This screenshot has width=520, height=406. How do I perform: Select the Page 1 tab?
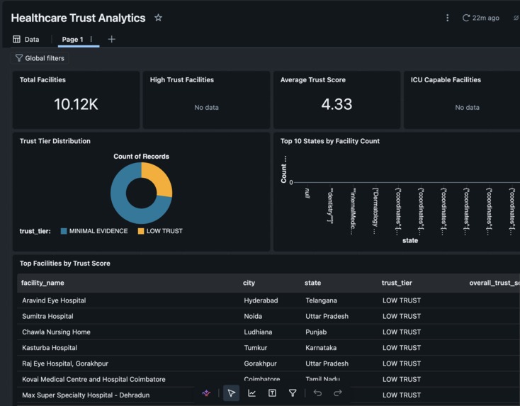coord(73,39)
